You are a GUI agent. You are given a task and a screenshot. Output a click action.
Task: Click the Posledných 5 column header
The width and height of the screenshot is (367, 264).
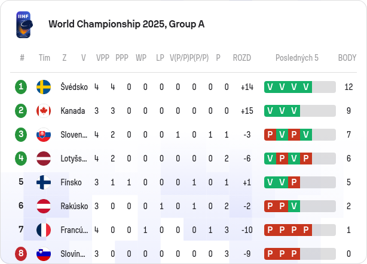point(297,58)
